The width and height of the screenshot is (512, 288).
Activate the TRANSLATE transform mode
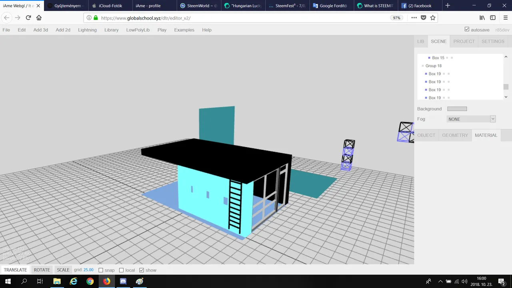coord(15,270)
